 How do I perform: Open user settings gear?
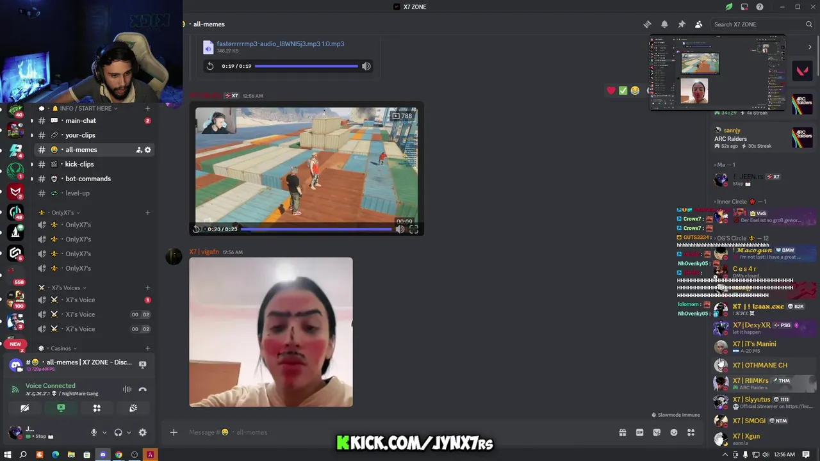(142, 433)
